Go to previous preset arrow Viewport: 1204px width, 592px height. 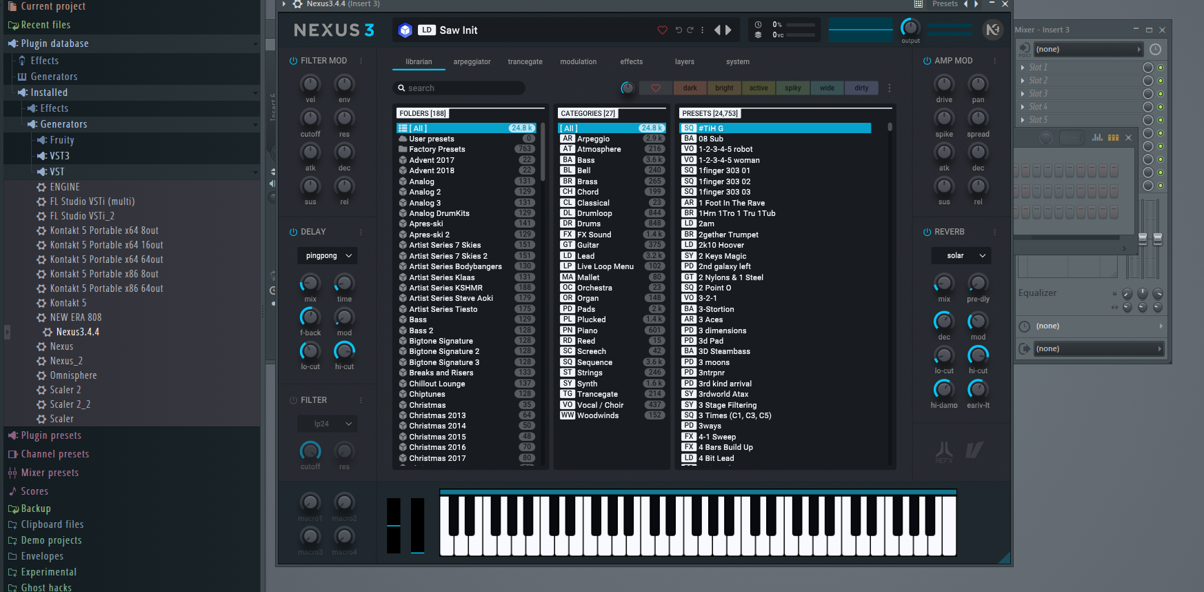click(x=717, y=30)
